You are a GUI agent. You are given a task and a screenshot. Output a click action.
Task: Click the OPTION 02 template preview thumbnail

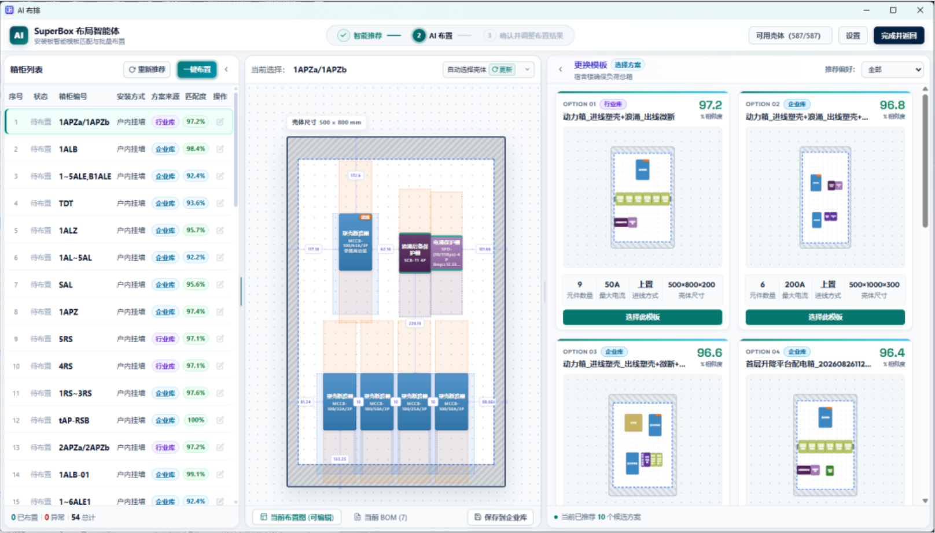tap(825, 198)
